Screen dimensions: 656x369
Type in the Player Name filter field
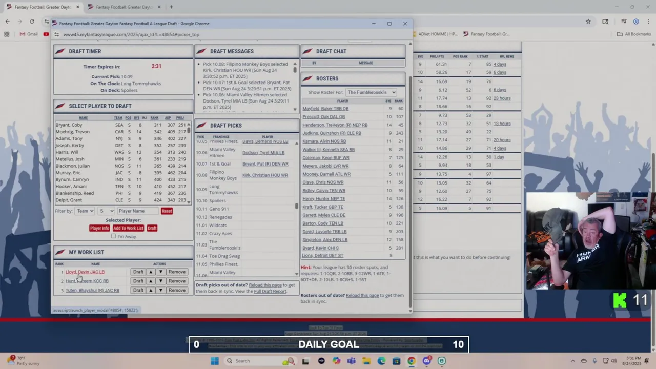[x=138, y=211]
